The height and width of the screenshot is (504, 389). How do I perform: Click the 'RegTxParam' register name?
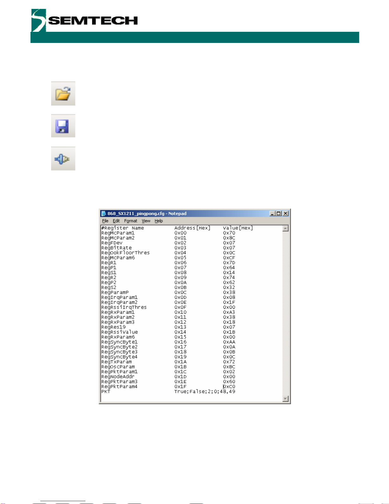pos(117,362)
